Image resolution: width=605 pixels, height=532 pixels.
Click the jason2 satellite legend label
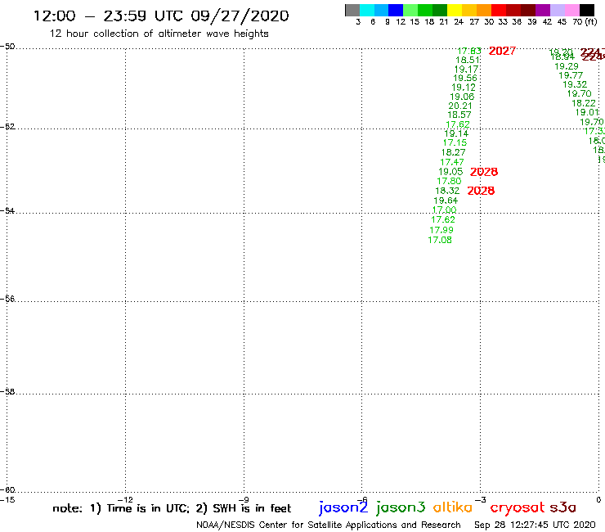[343, 507]
